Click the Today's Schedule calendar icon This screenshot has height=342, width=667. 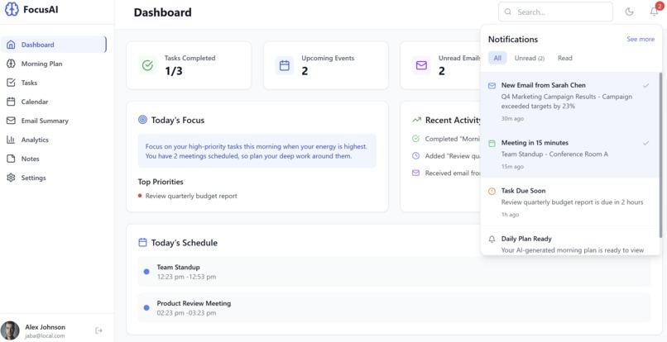[142, 243]
